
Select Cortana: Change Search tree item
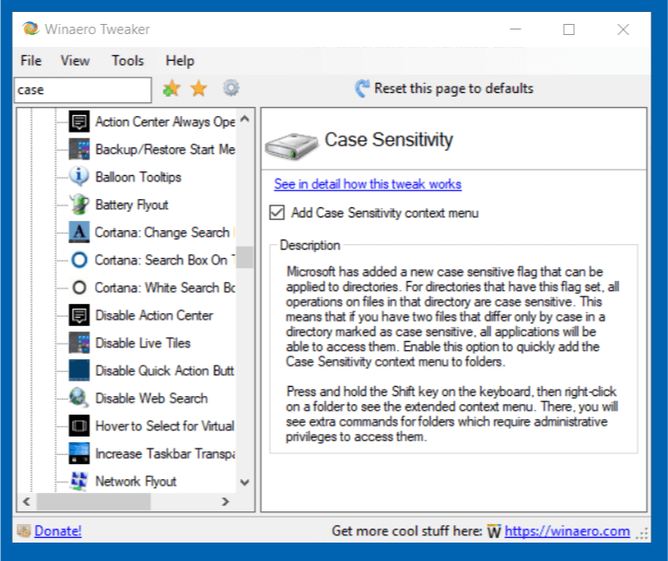tap(164, 232)
